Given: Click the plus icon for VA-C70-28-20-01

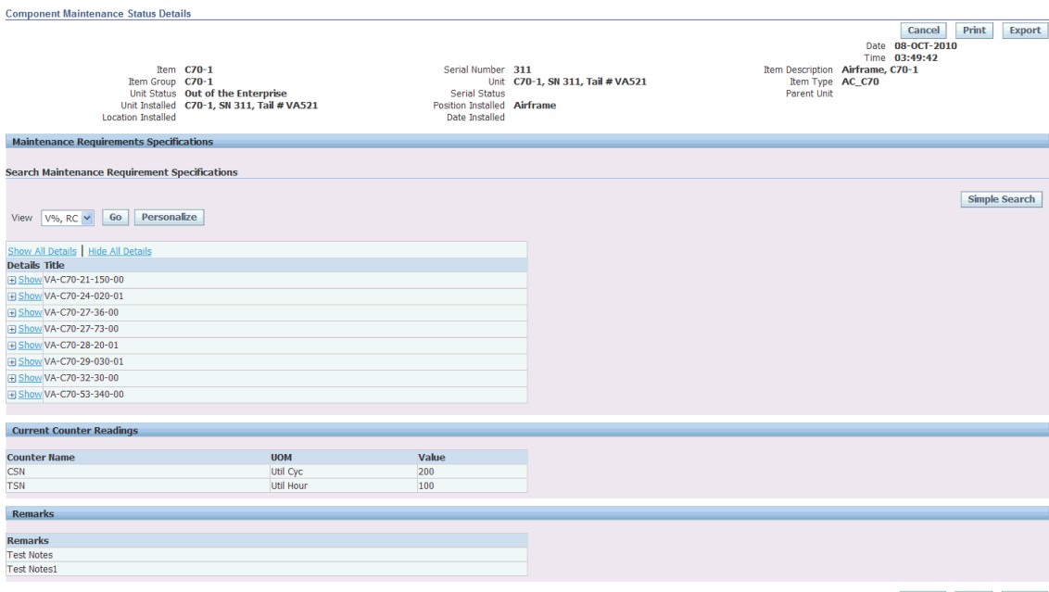Looking at the screenshot, I should tap(12, 346).
